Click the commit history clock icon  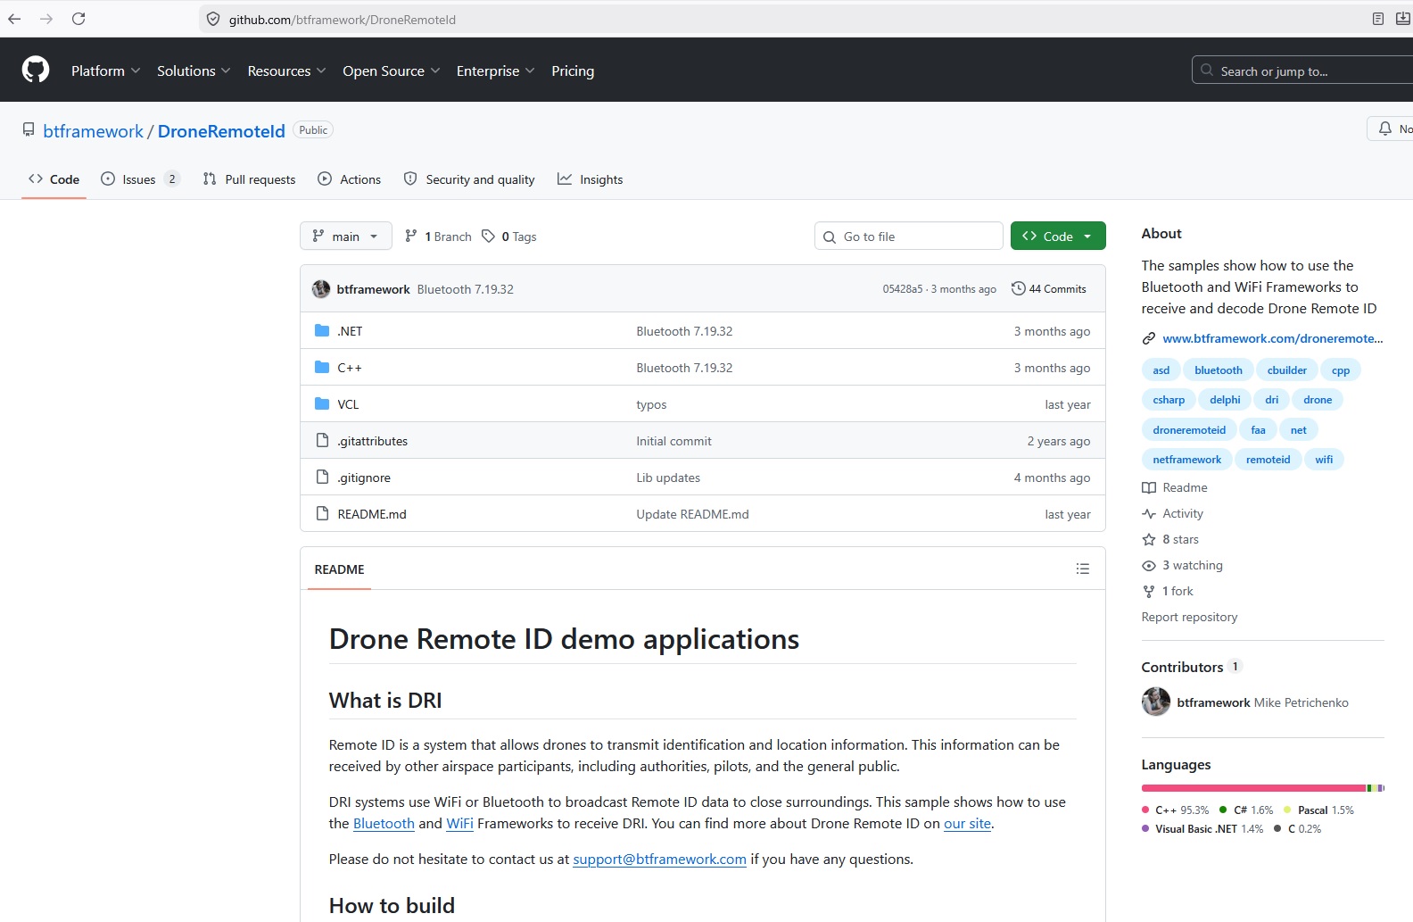[x=1018, y=289]
